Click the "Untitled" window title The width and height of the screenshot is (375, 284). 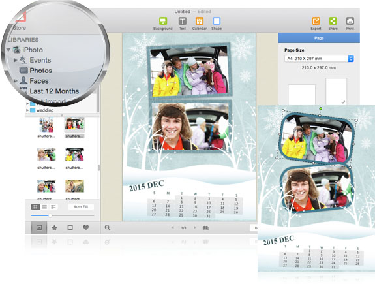(x=183, y=12)
